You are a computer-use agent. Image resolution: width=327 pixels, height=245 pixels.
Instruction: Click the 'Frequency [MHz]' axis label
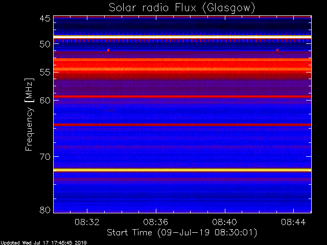point(29,114)
